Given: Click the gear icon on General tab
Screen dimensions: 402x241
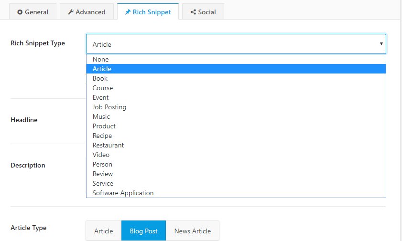Looking at the screenshot, I should click(x=20, y=12).
